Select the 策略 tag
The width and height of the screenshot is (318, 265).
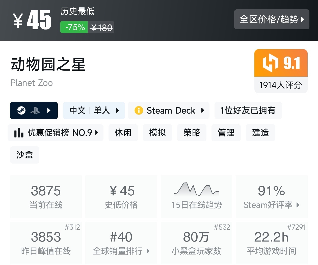tap(192, 132)
